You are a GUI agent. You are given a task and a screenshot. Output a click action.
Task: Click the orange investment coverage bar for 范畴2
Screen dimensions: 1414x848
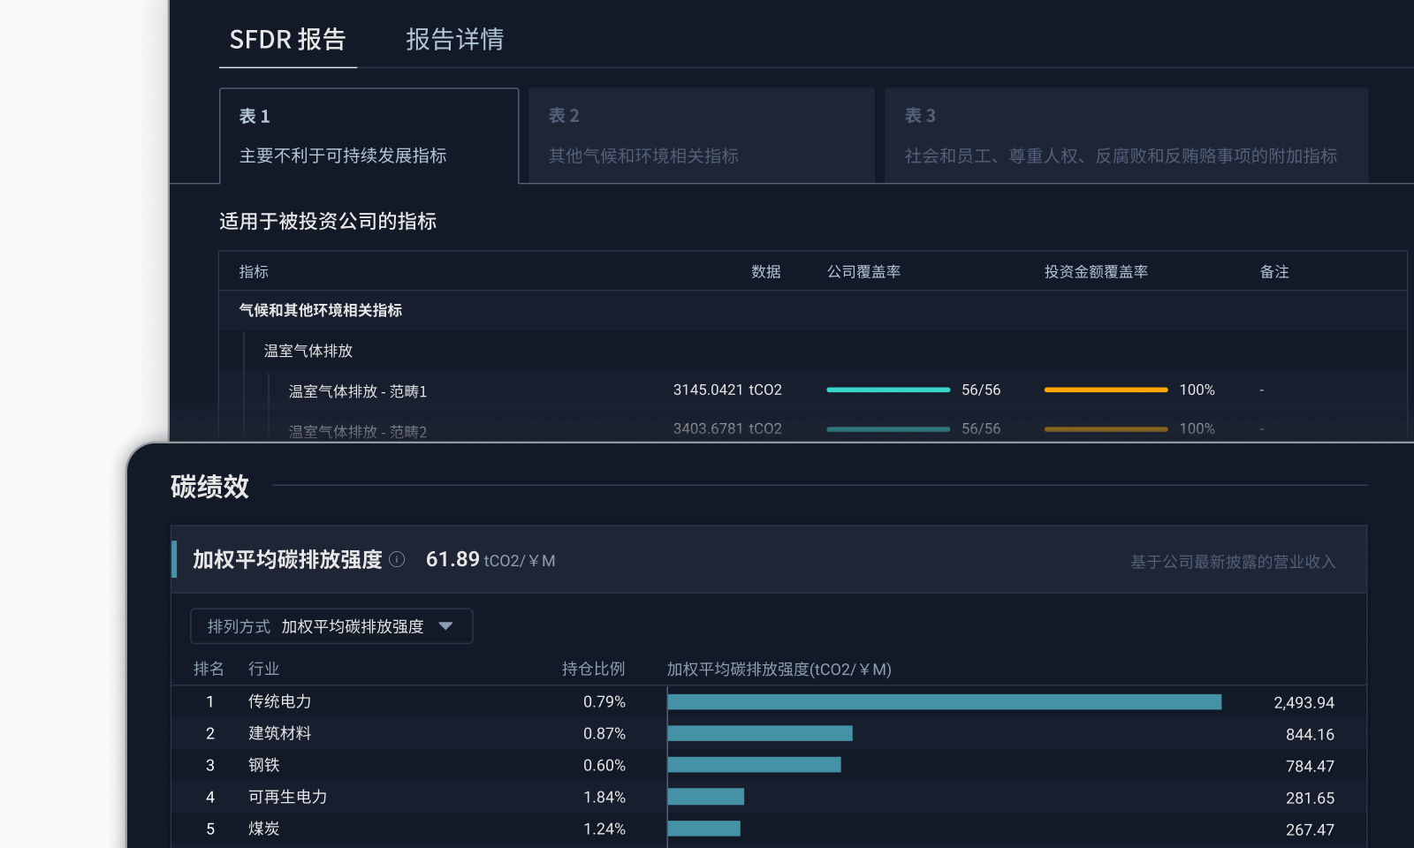coord(1106,429)
